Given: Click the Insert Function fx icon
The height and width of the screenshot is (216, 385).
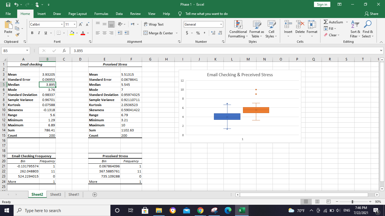Looking at the screenshot, I should point(64,51).
